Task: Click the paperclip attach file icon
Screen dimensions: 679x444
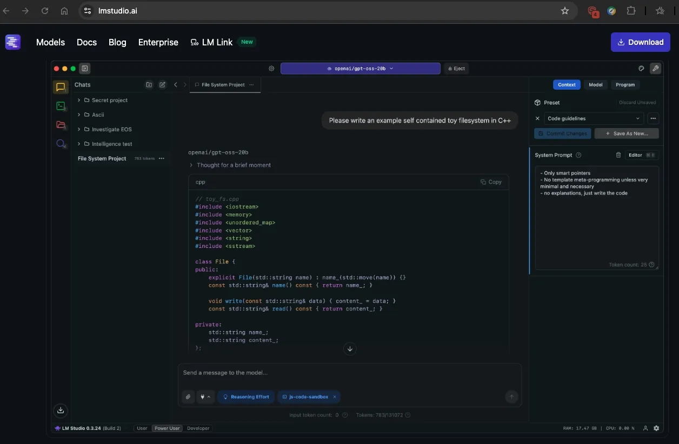Action: 188,397
